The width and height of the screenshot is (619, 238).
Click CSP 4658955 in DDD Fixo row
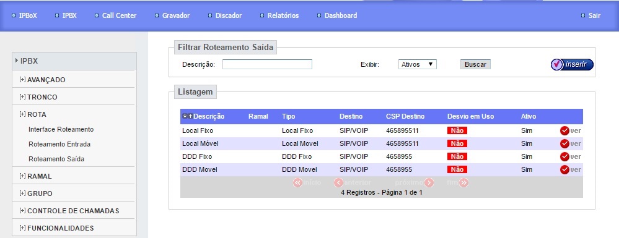[x=399, y=156]
